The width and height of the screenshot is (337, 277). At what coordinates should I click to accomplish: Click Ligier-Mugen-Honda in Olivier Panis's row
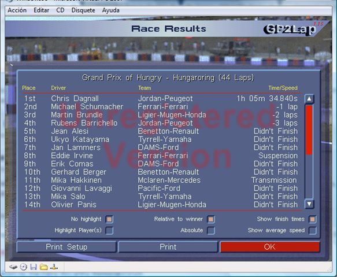(172, 205)
